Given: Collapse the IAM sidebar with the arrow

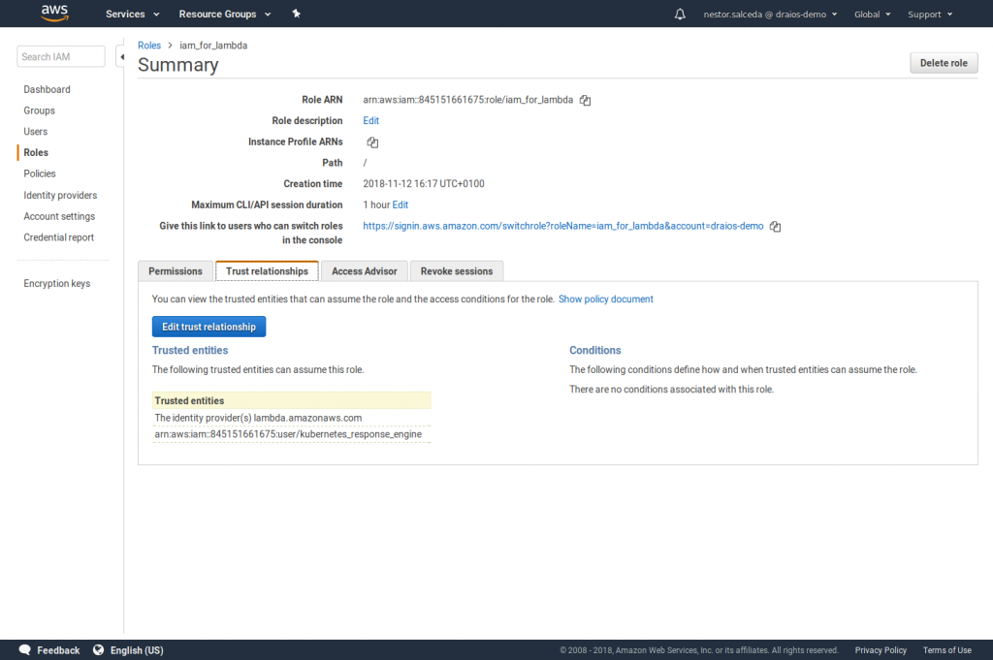Looking at the screenshot, I should [x=122, y=56].
